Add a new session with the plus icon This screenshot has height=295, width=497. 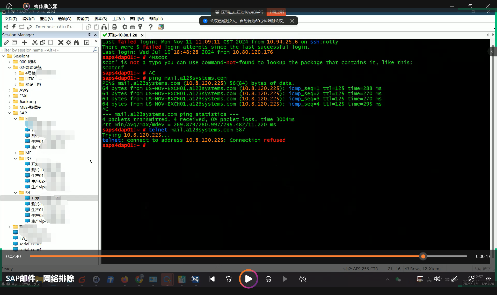[25, 42]
